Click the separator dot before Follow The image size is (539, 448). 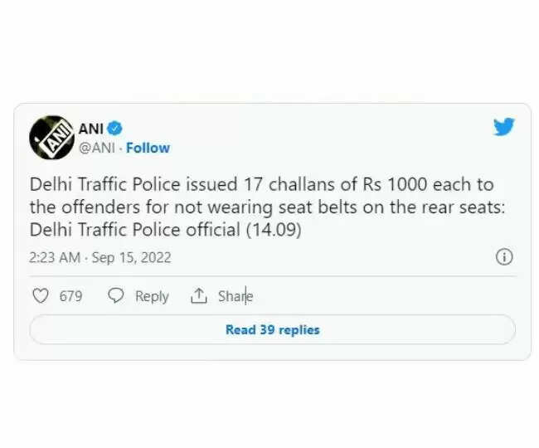click(120, 148)
